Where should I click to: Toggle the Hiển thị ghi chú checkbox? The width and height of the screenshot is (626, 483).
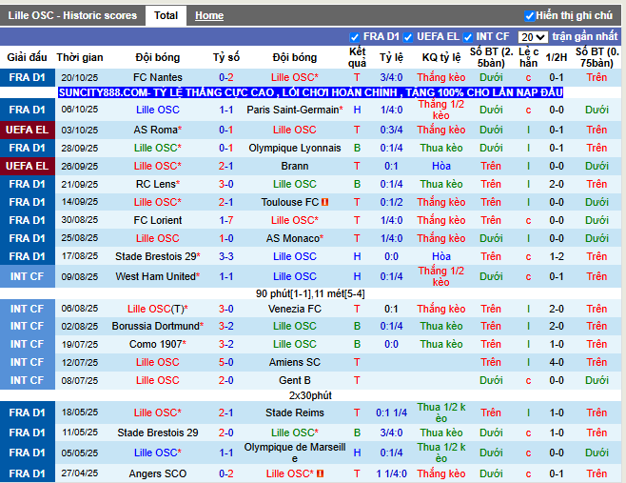(530, 16)
